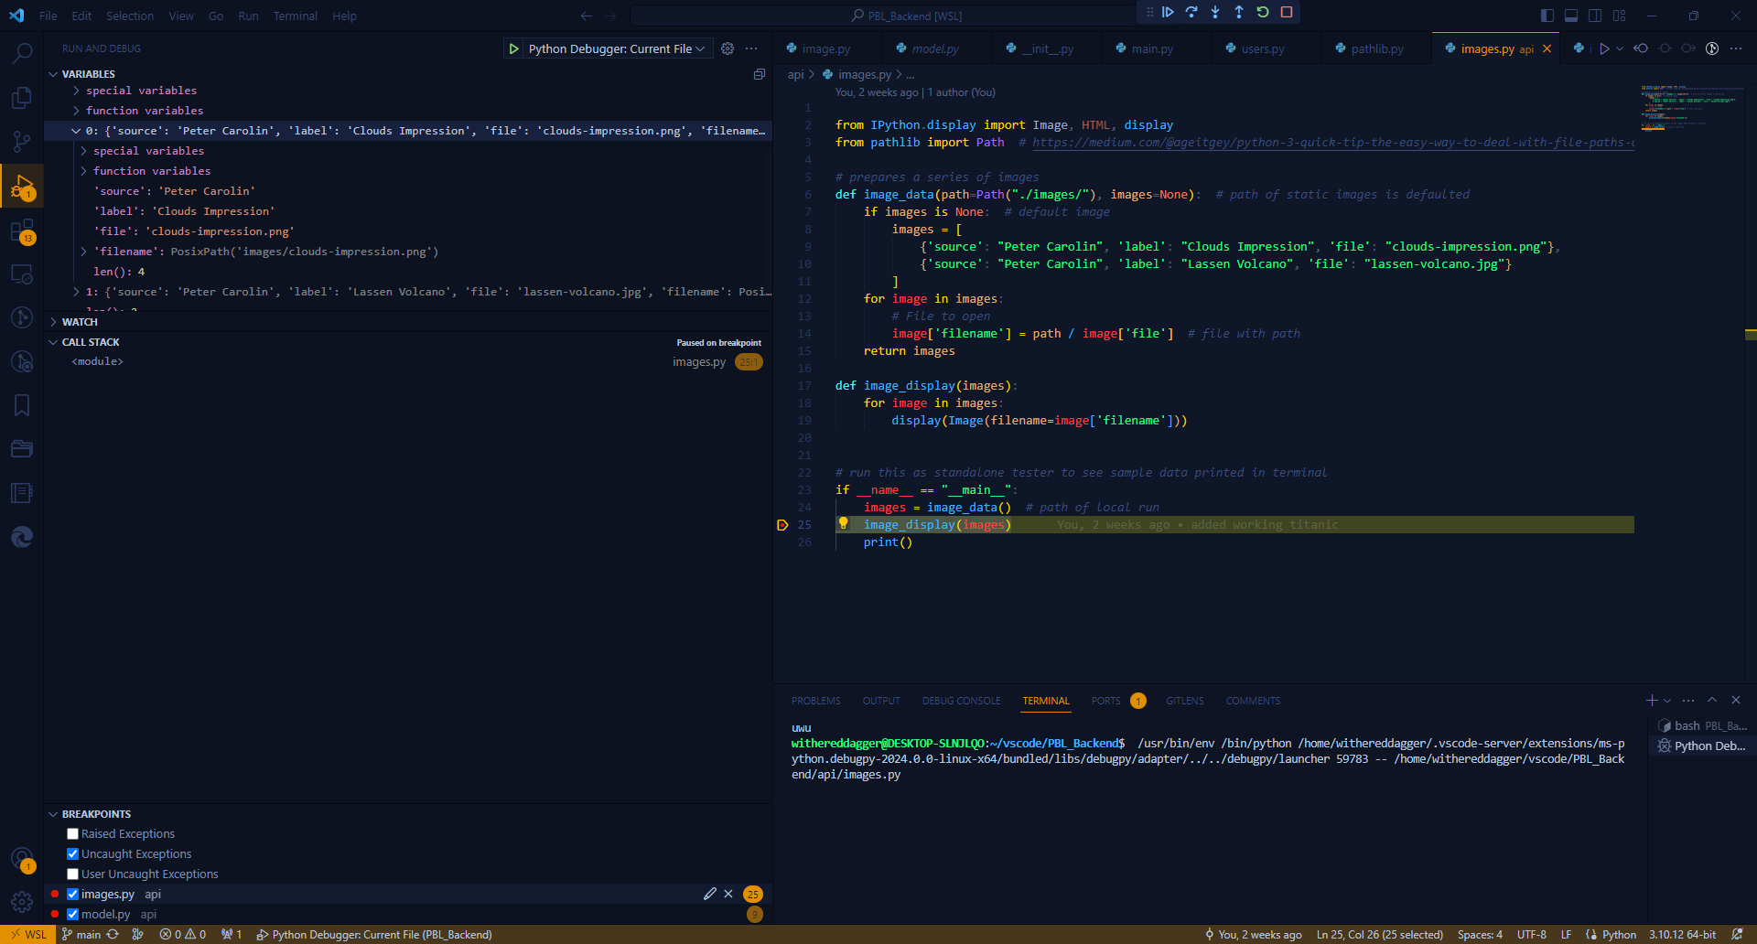The image size is (1757, 944).
Task: Collapse the CALL STACK section
Action: click(x=53, y=342)
